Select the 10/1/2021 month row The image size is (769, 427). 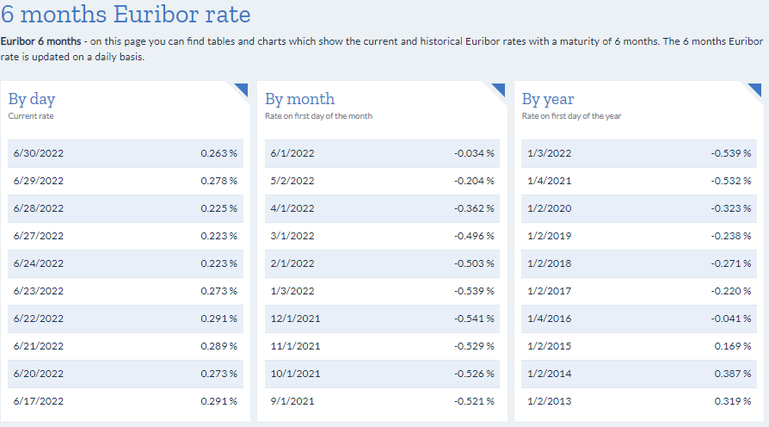[383, 374]
